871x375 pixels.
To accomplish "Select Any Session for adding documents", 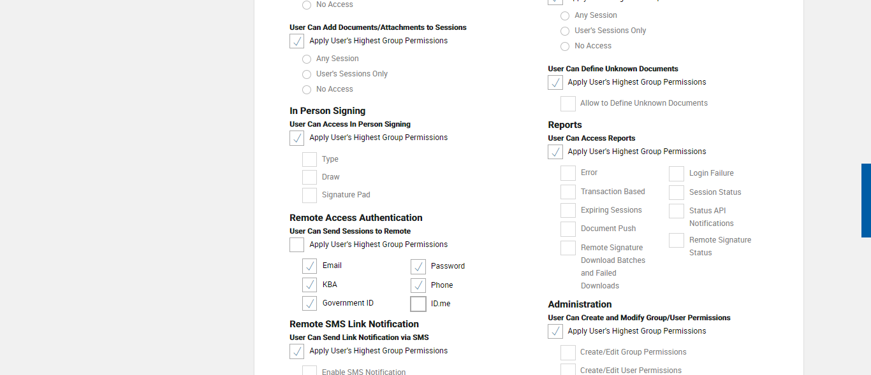I will pyautogui.click(x=307, y=59).
